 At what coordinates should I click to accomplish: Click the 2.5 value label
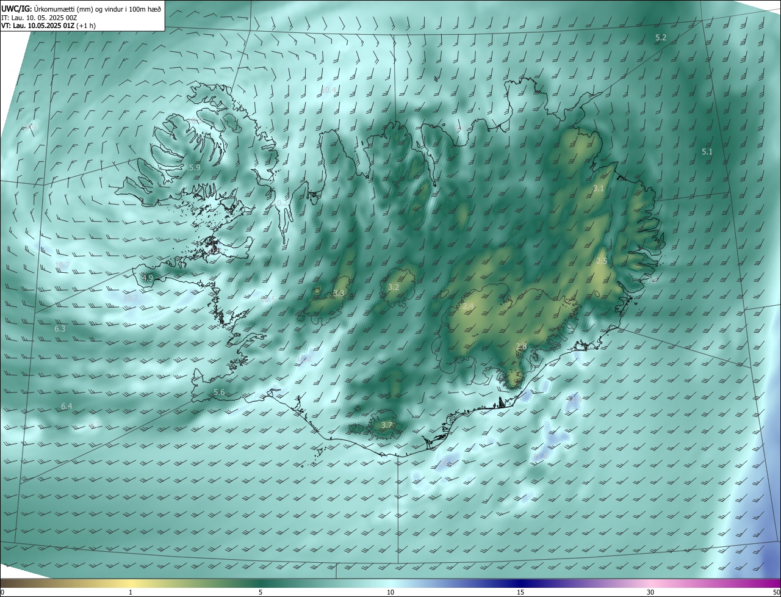pyautogui.click(x=601, y=261)
